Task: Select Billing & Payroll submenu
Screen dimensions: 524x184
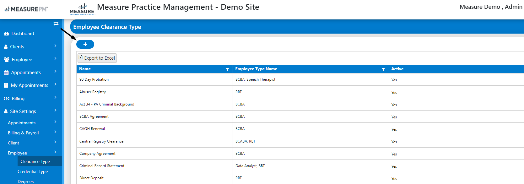Action: (23, 133)
